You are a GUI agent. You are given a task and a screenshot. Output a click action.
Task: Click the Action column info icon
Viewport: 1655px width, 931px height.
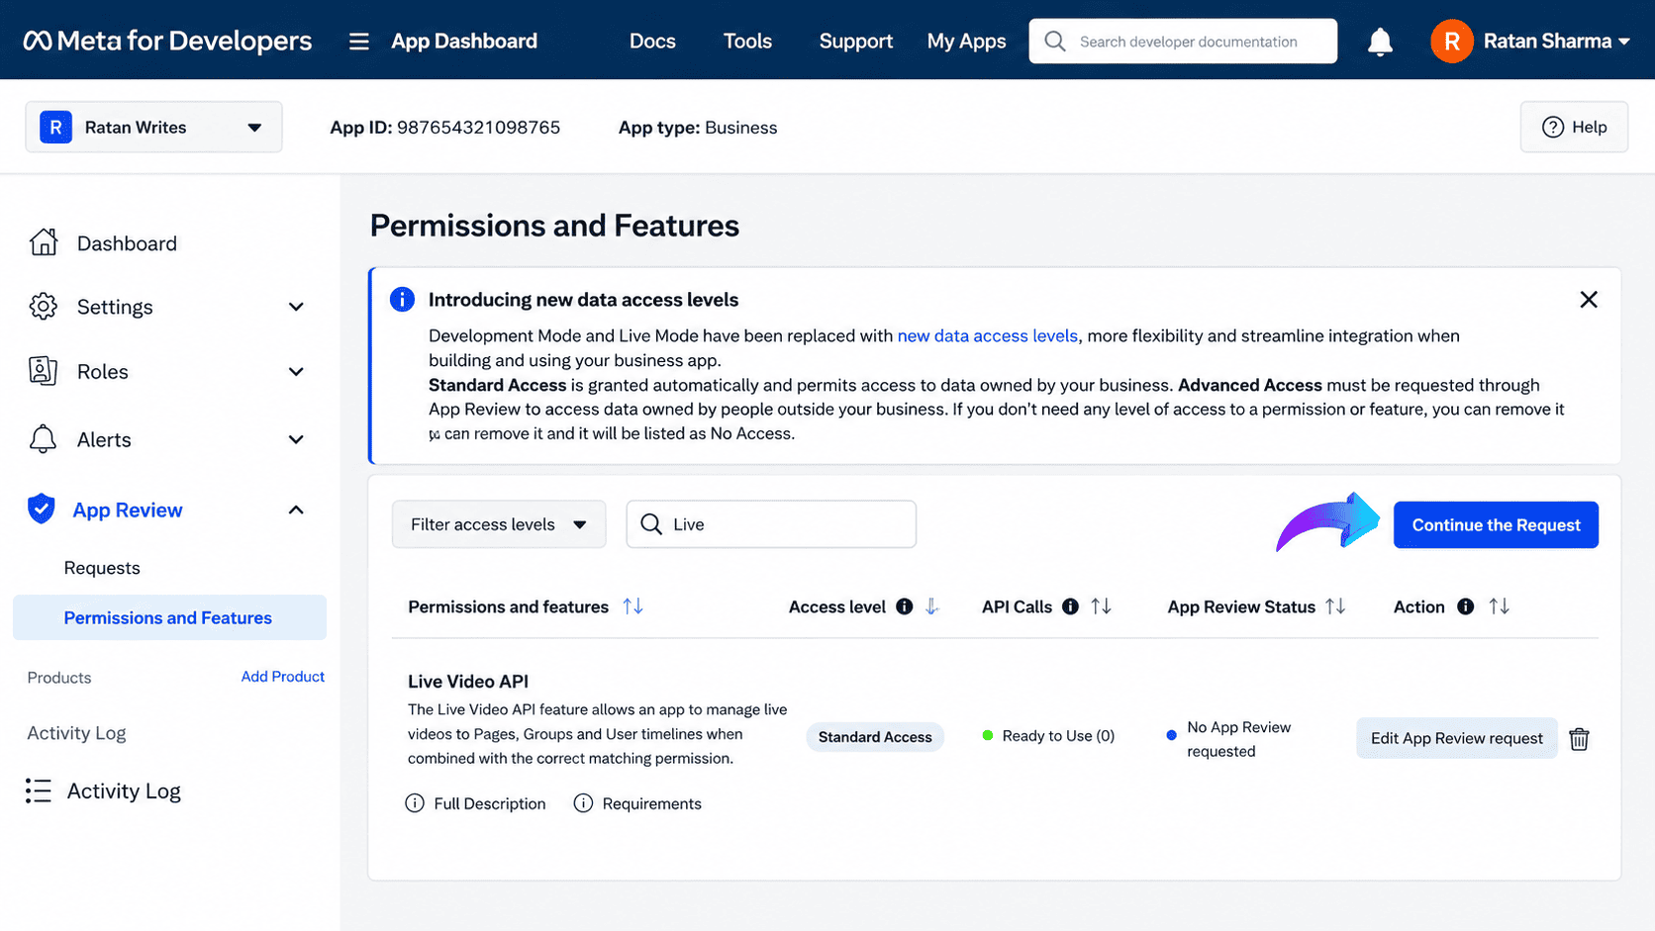[1466, 606]
